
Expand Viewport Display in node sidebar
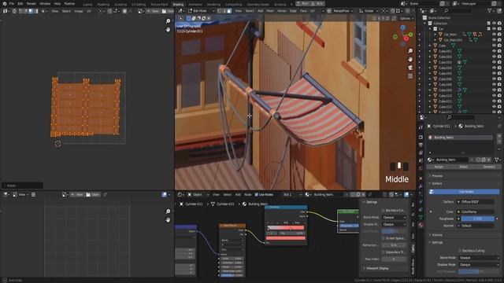click(376, 268)
